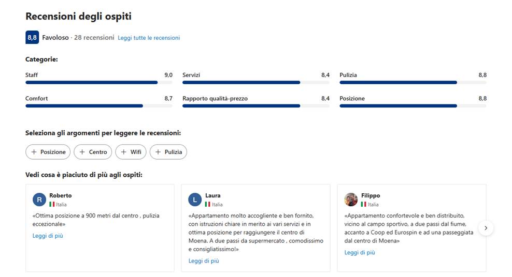Show next reviews with the right arrow
512x277 pixels.
(x=486, y=228)
